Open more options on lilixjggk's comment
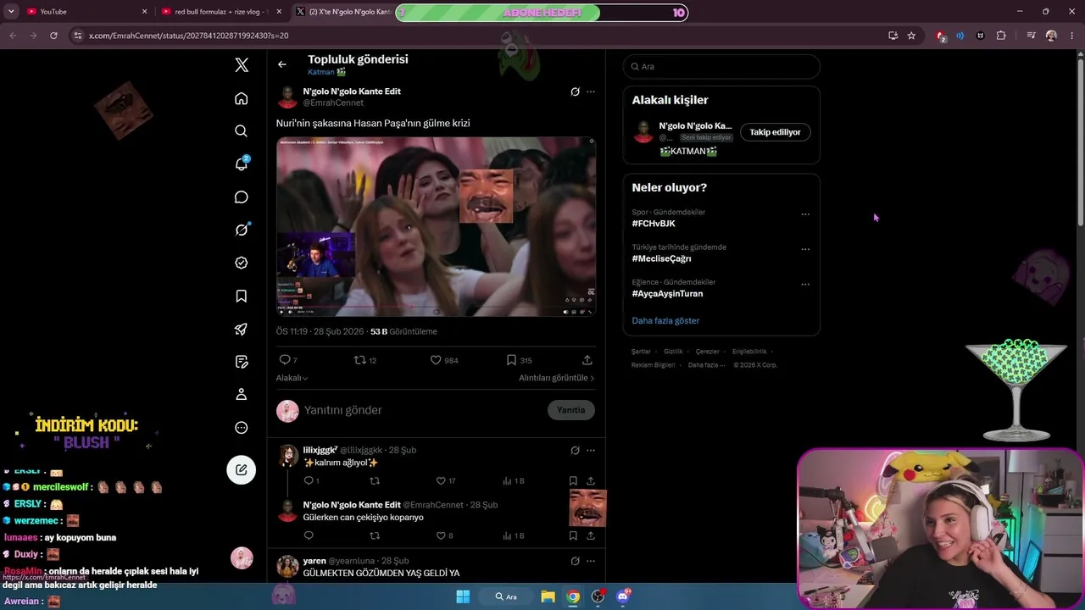Image resolution: width=1085 pixels, height=610 pixels. [x=591, y=450]
